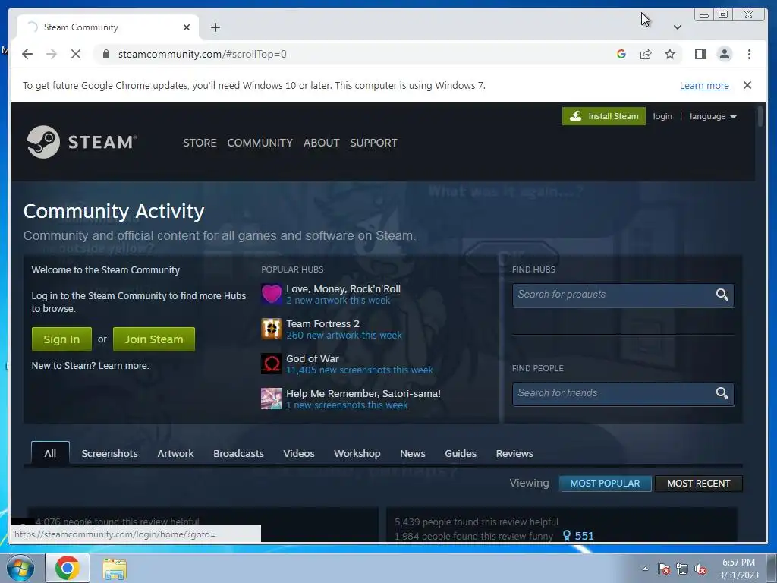Image resolution: width=777 pixels, height=583 pixels.
Task: Open the Windows Start button
Action: click(x=20, y=568)
